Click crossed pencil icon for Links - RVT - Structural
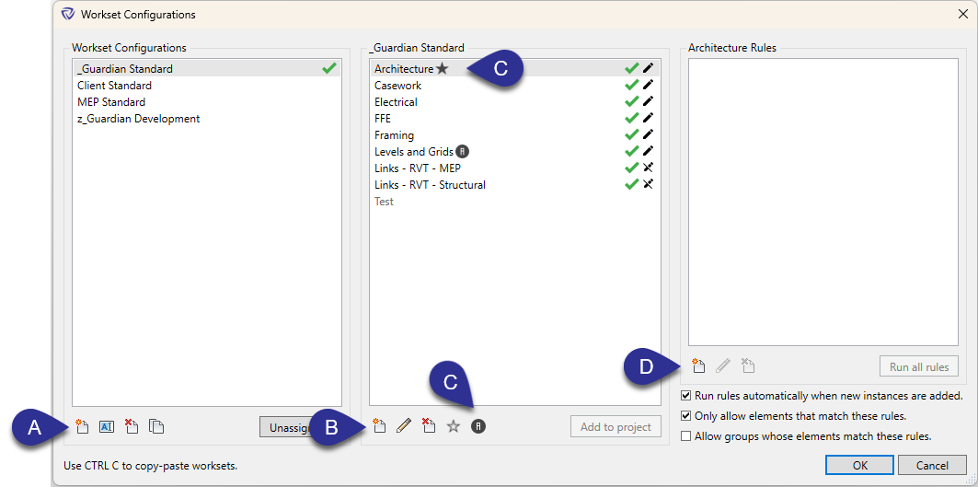978x487 pixels. [x=648, y=183]
